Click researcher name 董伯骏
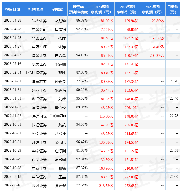Viewport: 180px width, 192px height. 60,108
